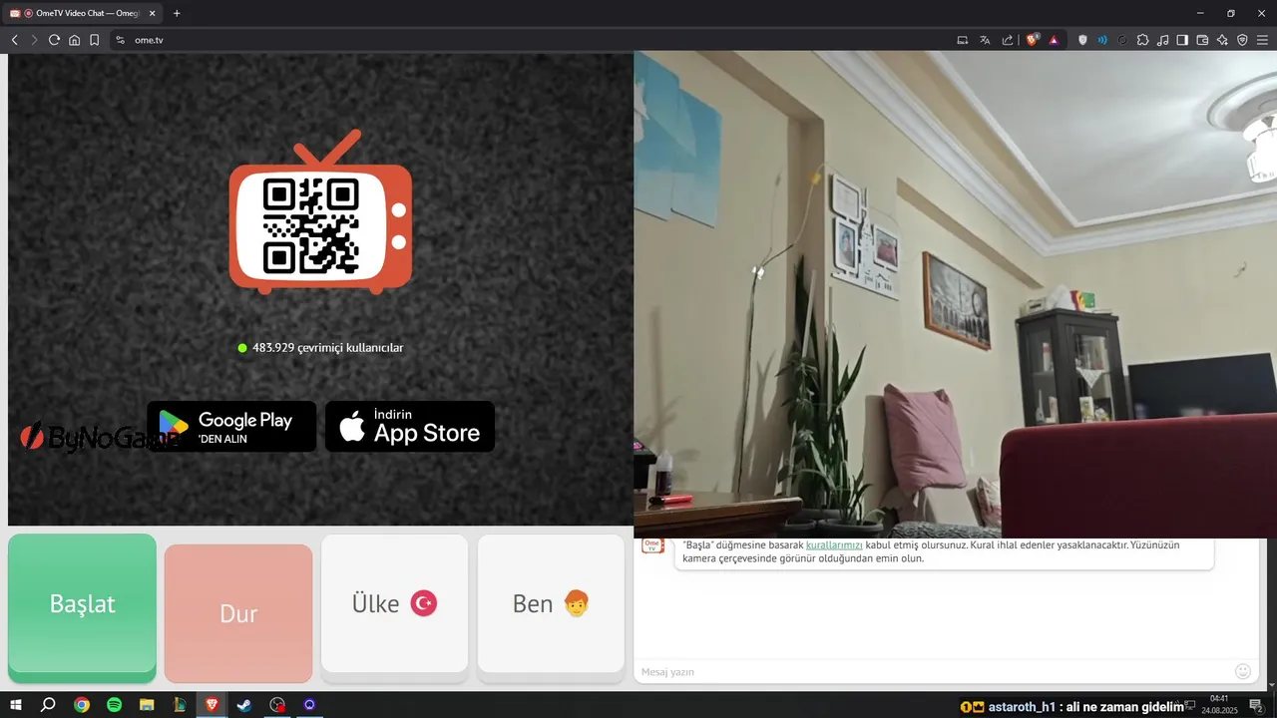Share this page
This screenshot has height=718, width=1277.
point(1007,40)
